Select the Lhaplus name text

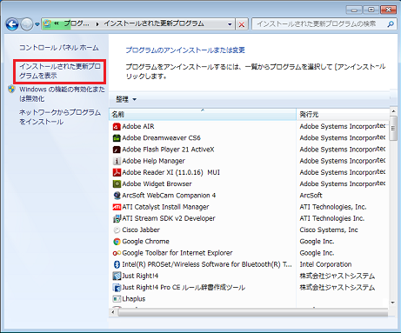click(134, 299)
